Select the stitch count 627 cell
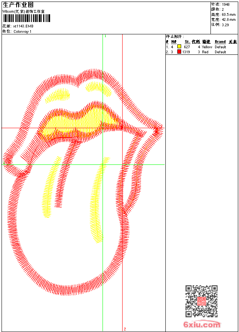 [x=187, y=47]
